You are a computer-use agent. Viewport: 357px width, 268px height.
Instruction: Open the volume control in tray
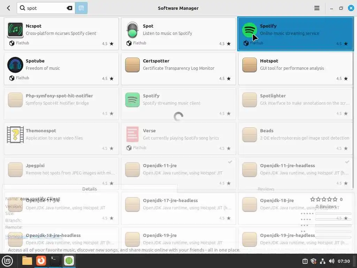tap(332, 261)
